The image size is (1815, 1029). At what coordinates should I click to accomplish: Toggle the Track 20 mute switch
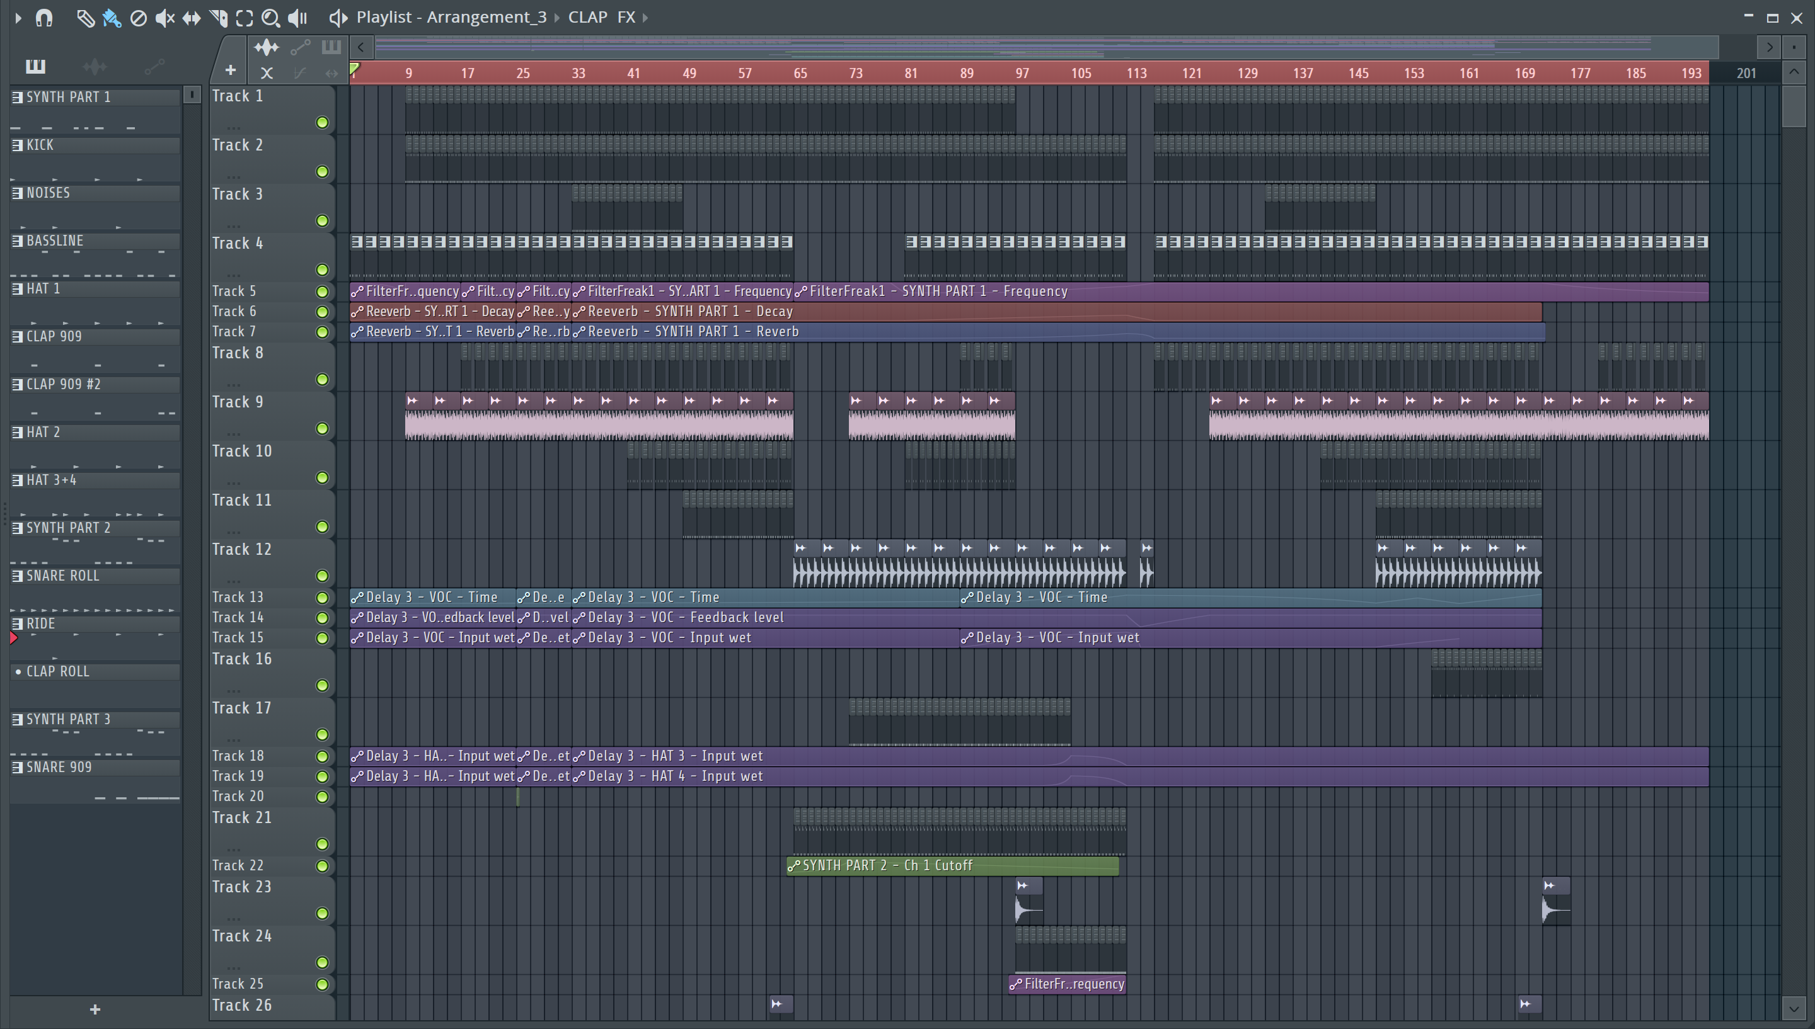click(323, 797)
